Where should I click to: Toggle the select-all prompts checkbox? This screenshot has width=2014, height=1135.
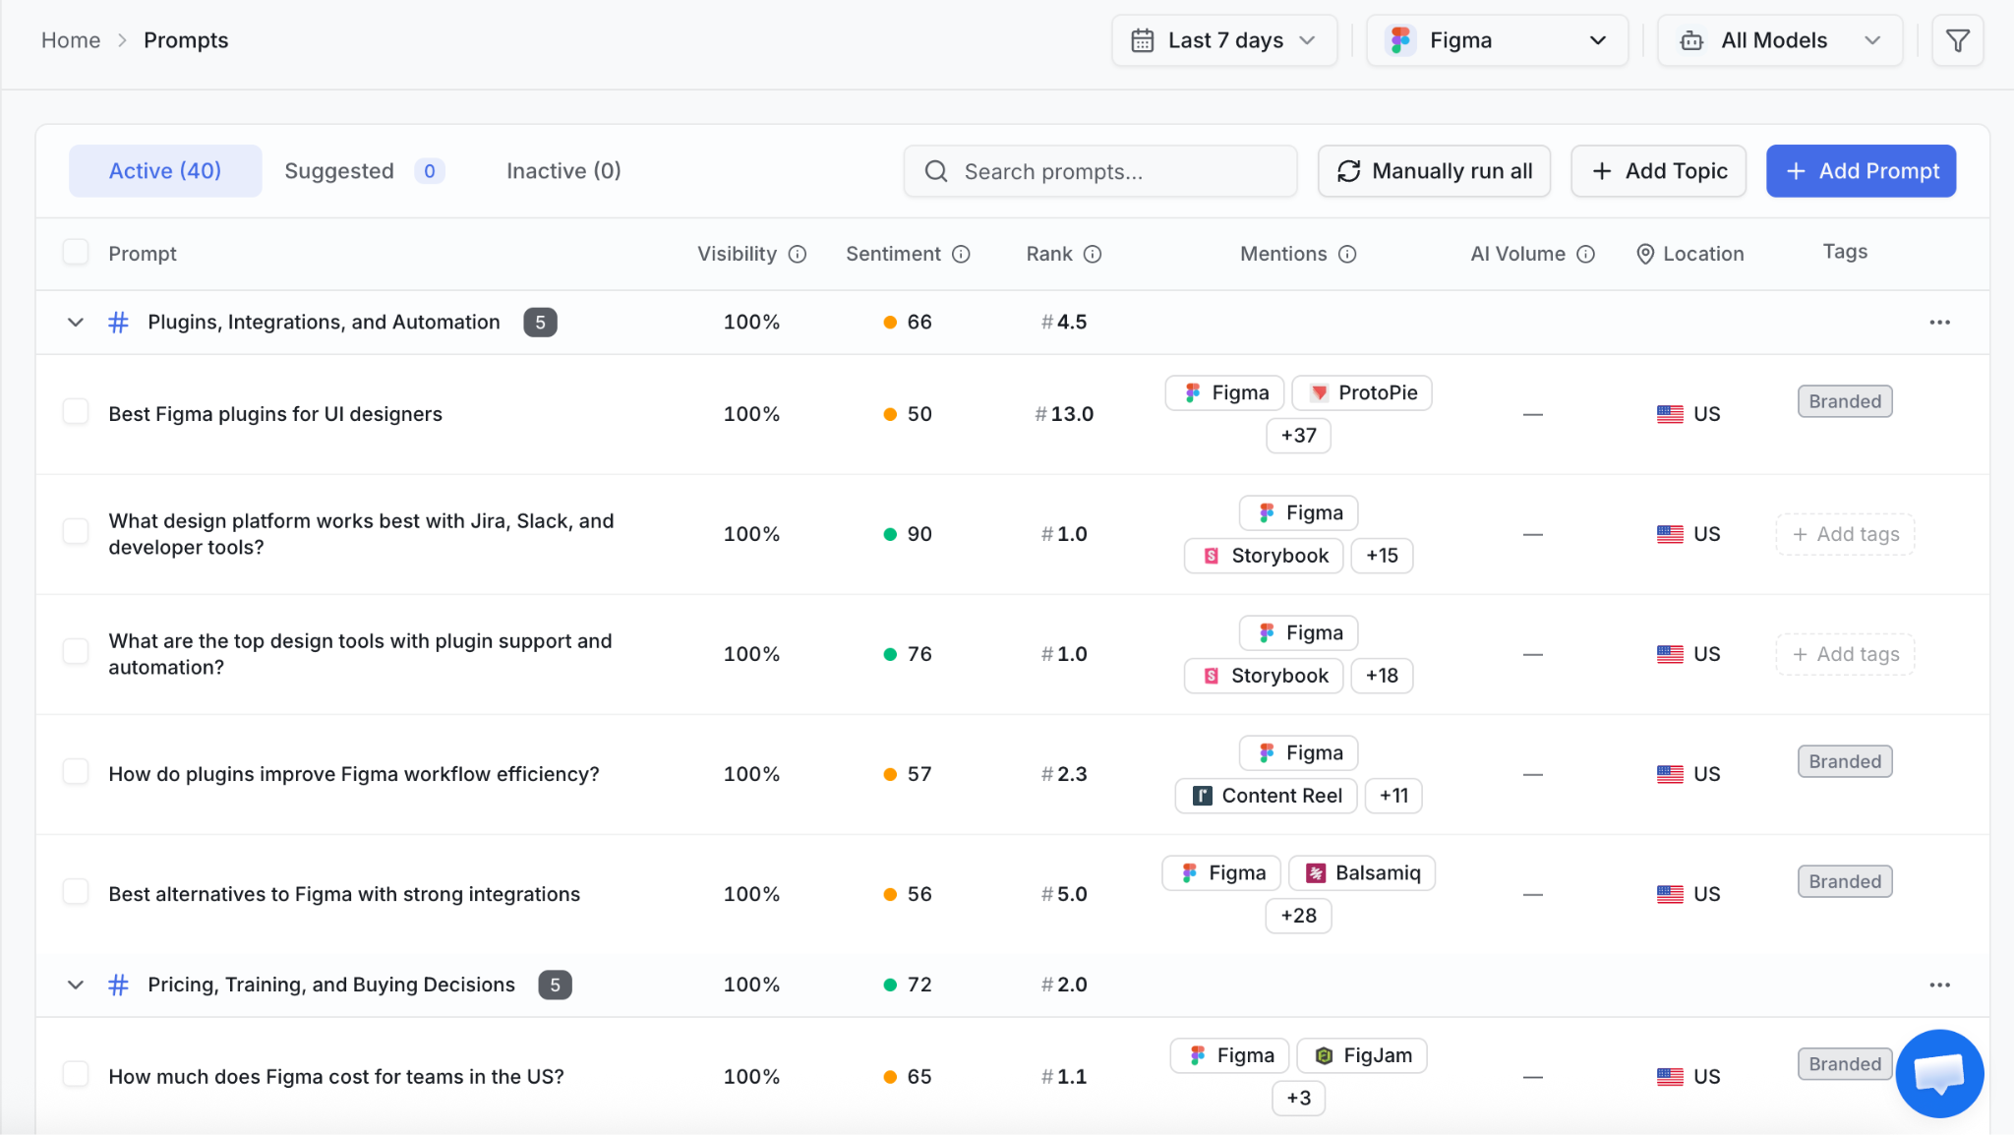[x=76, y=253]
